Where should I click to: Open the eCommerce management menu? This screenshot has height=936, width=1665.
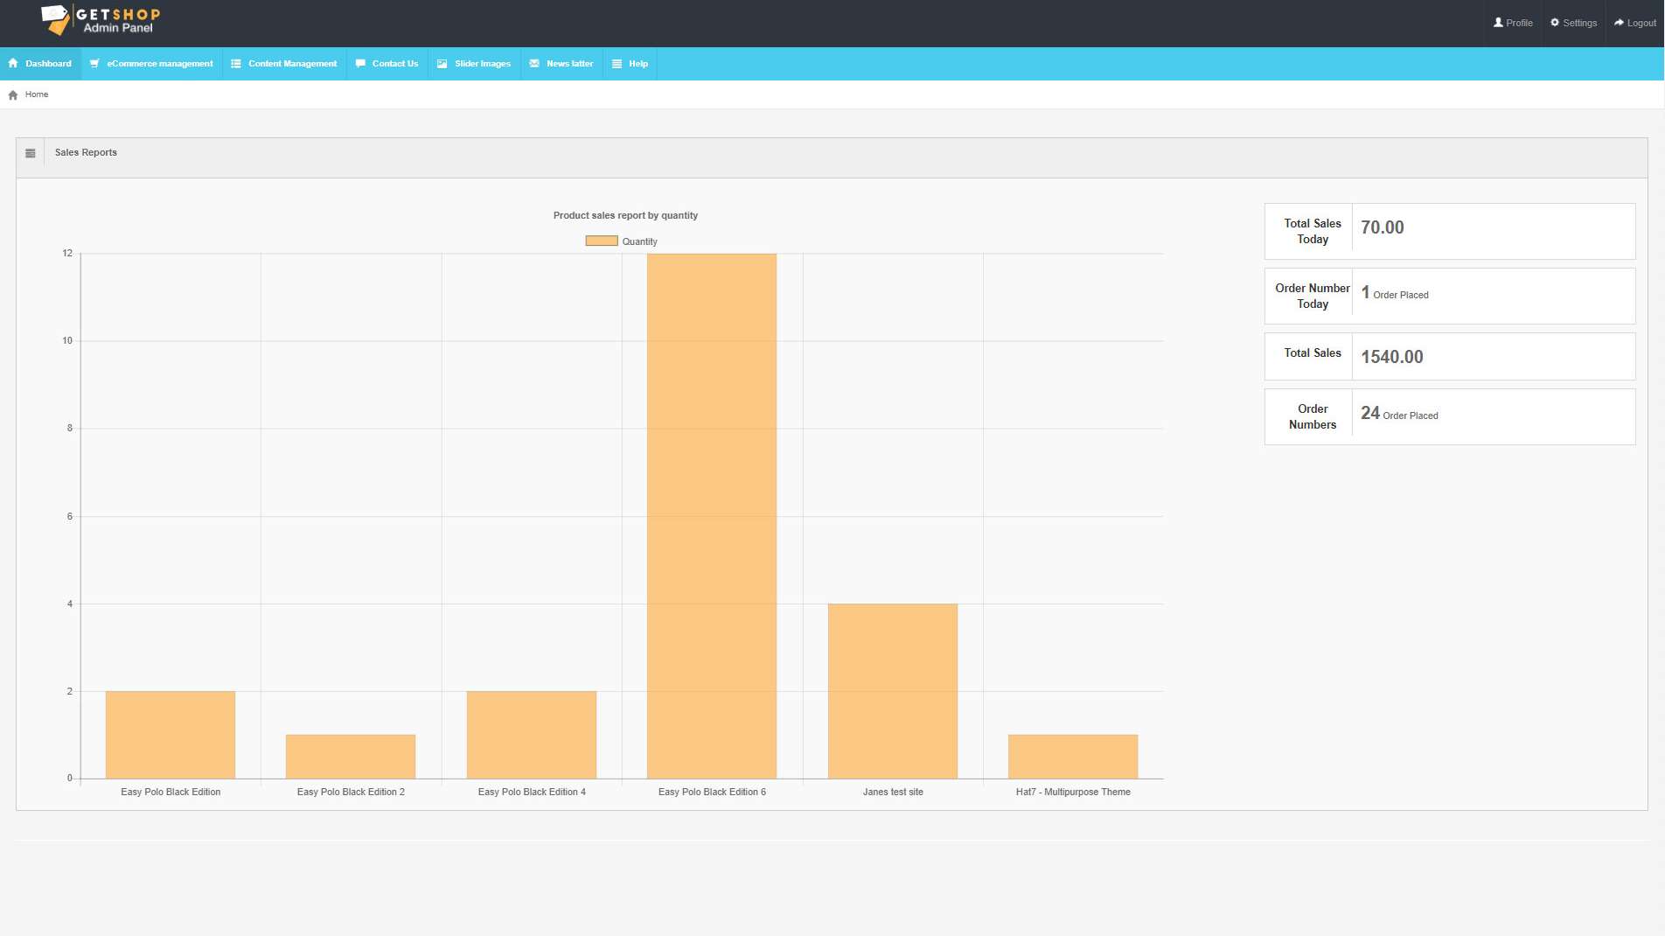tap(159, 64)
